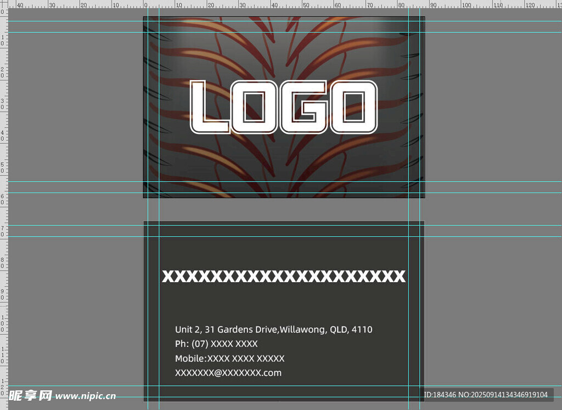Select the XXXXXXX@XXXXXXX.com email text
The height and width of the screenshot is (410, 562).
pyautogui.click(x=228, y=373)
